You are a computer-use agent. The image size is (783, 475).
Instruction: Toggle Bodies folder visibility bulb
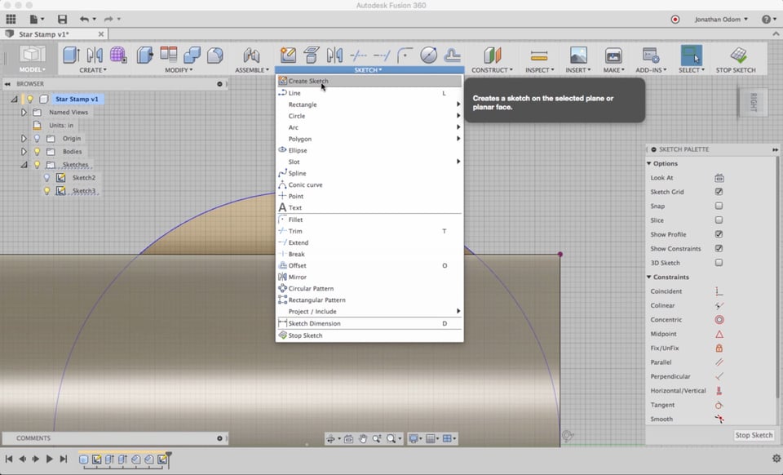pos(37,151)
